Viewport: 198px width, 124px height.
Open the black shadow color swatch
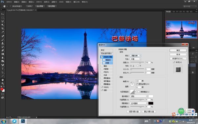point(151,103)
